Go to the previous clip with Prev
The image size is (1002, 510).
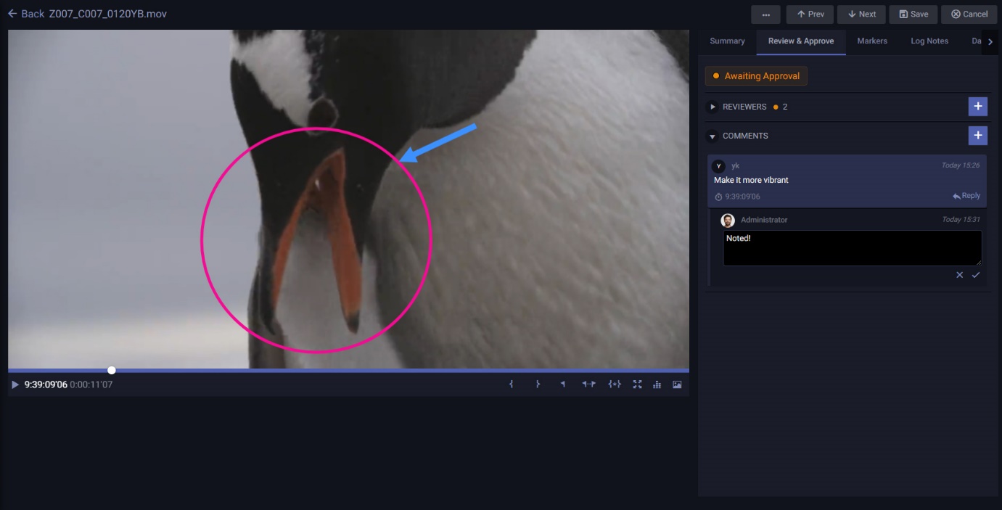coord(810,15)
